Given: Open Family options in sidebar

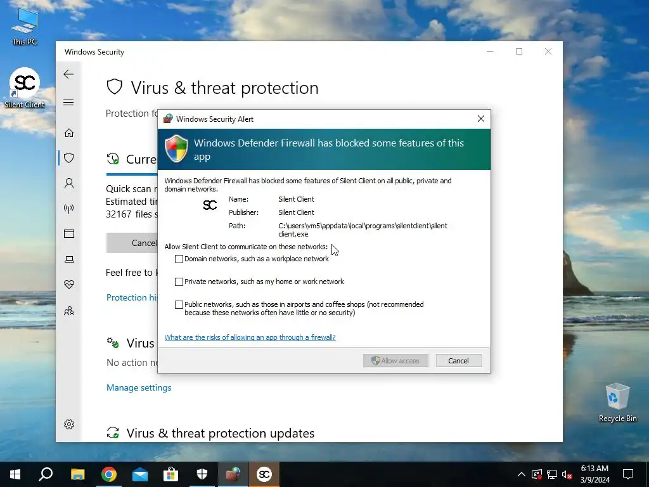Looking at the screenshot, I should point(68,311).
